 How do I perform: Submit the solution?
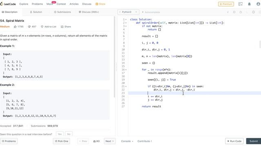click(x=254, y=141)
